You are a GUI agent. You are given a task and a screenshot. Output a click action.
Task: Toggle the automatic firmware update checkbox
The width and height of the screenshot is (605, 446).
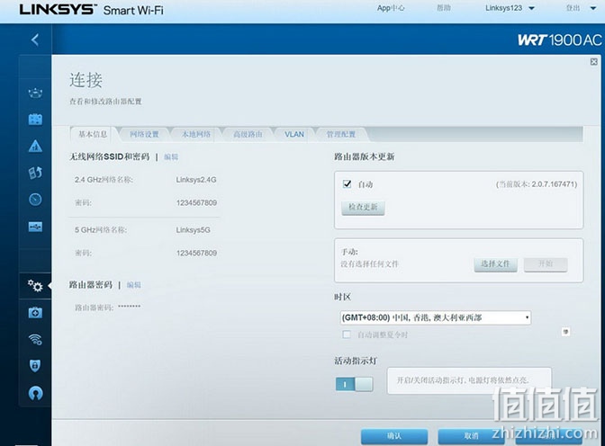coord(347,183)
